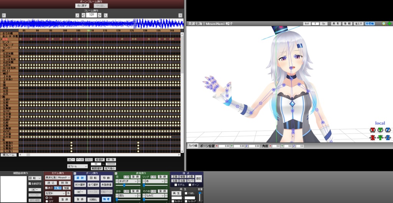Screen dimensions: 393x203
Task: Go to next keyframe (>.)
Action: [x=106, y=15]
